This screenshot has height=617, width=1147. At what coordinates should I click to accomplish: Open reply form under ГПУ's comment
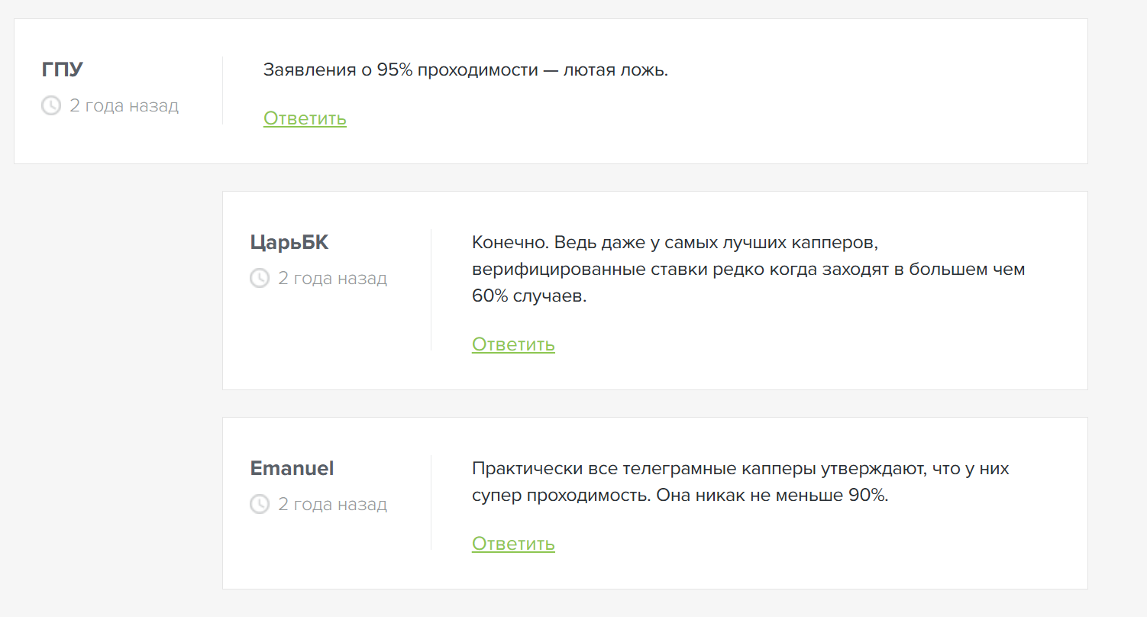click(x=305, y=118)
